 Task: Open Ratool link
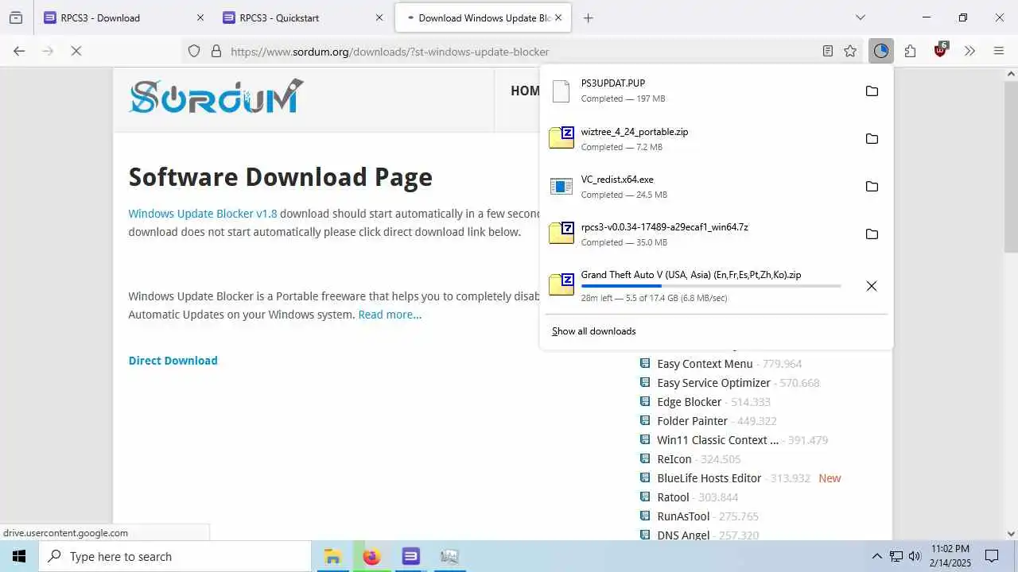[x=673, y=497]
